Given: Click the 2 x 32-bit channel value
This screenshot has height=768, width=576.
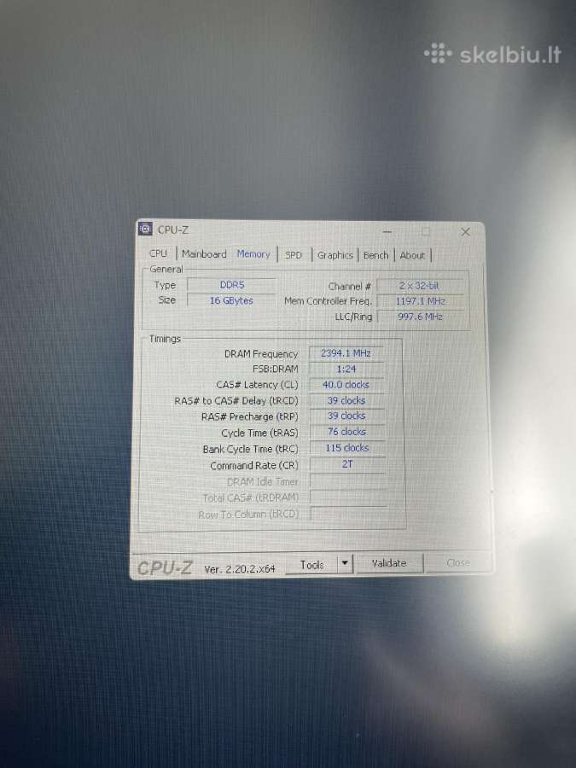Looking at the screenshot, I should [419, 286].
